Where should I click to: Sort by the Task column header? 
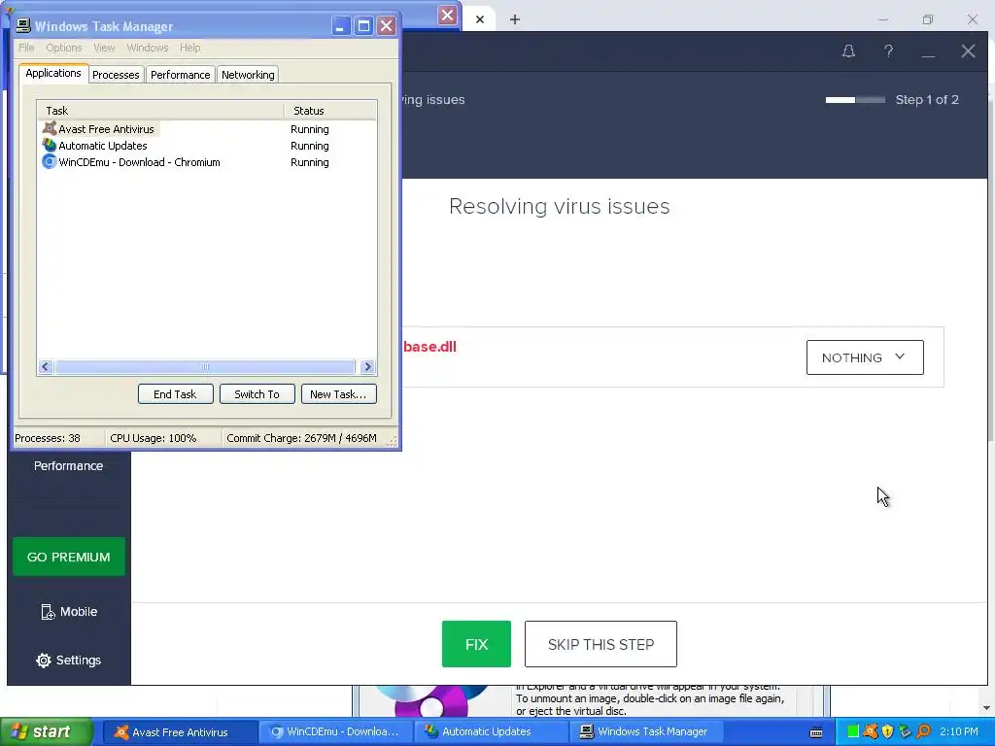160,111
